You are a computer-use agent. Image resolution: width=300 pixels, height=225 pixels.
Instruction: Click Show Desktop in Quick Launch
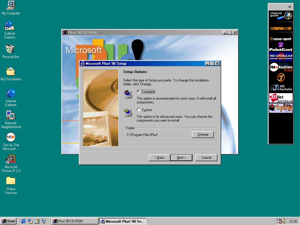pyautogui.click(x=37, y=221)
